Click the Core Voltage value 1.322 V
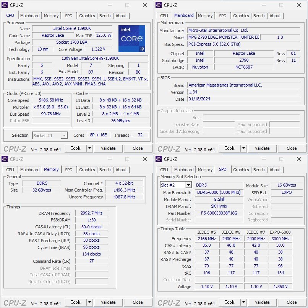Viewport: 308px width, 308px height. [99, 49]
